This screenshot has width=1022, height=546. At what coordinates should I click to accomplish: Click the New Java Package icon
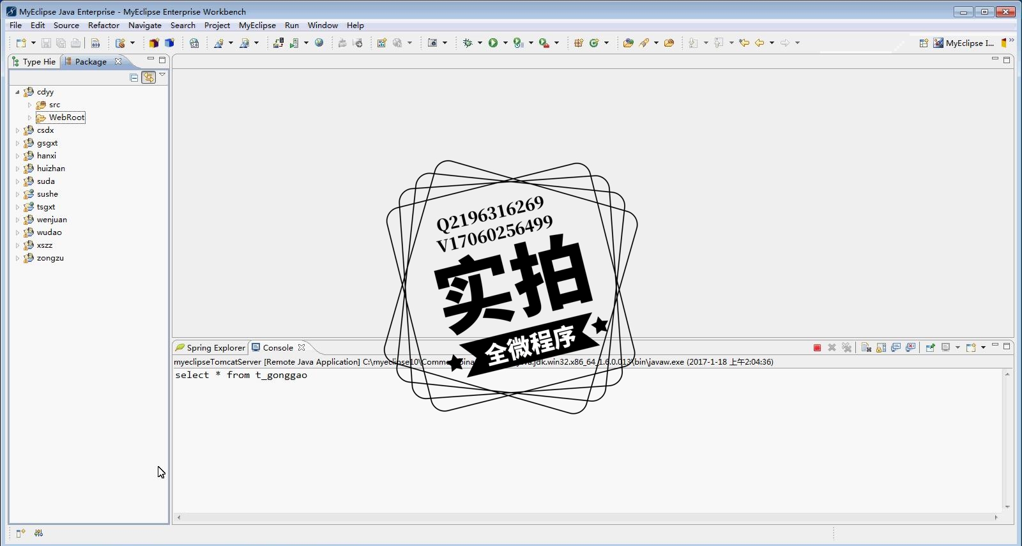click(x=579, y=43)
